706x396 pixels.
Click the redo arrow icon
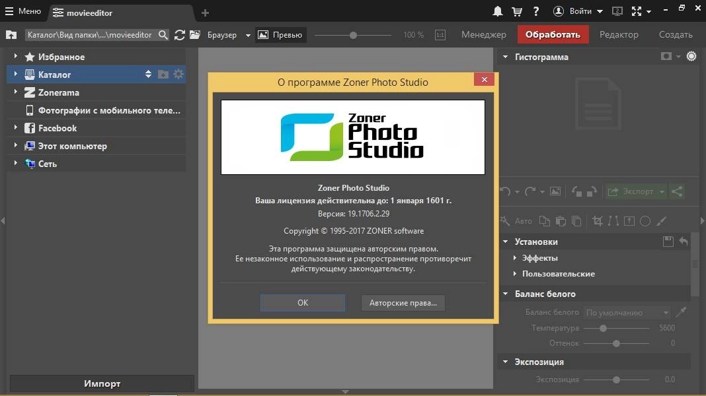[530, 191]
